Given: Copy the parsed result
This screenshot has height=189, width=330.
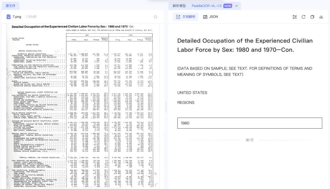Looking at the screenshot, I should tap(312, 17).
